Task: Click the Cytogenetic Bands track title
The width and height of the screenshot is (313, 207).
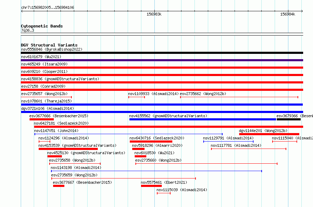Action: click(42, 26)
